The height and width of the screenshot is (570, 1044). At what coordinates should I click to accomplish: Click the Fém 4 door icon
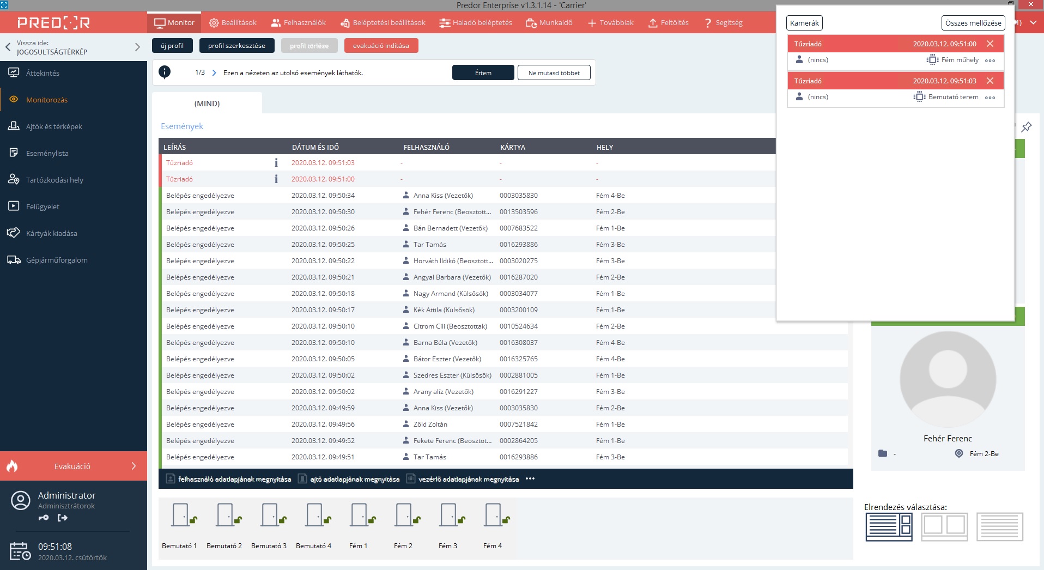pyautogui.click(x=493, y=515)
